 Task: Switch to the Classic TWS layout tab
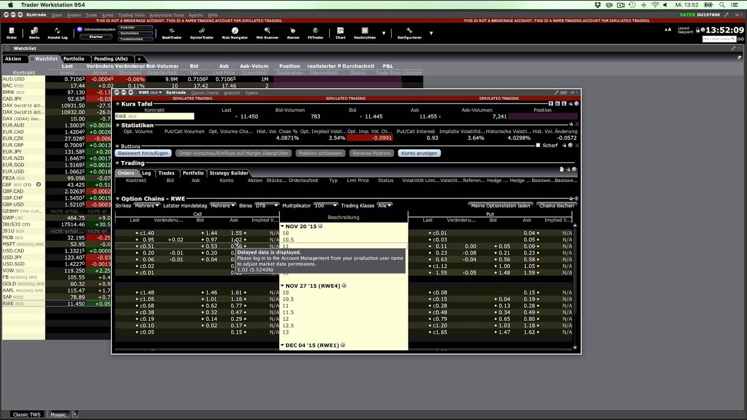(x=27, y=414)
